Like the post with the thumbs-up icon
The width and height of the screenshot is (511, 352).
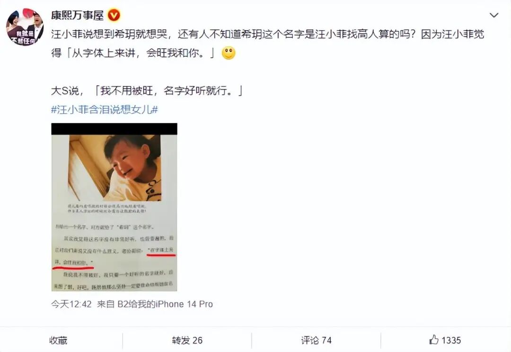(434, 340)
